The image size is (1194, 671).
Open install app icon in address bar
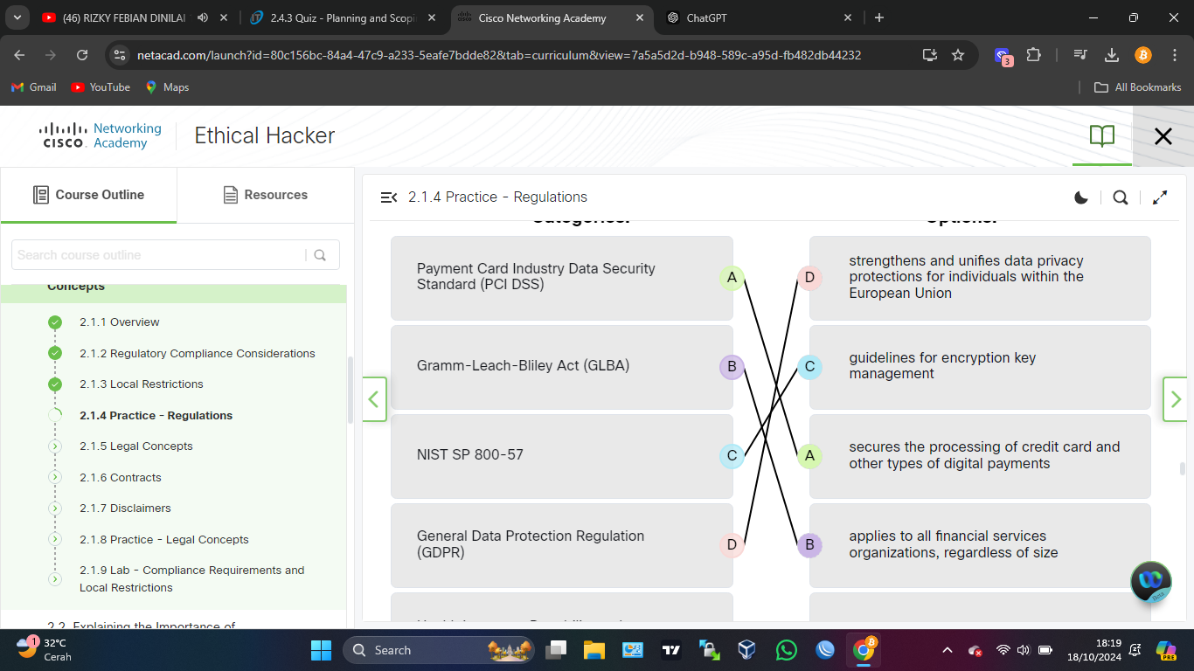click(x=929, y=55)
